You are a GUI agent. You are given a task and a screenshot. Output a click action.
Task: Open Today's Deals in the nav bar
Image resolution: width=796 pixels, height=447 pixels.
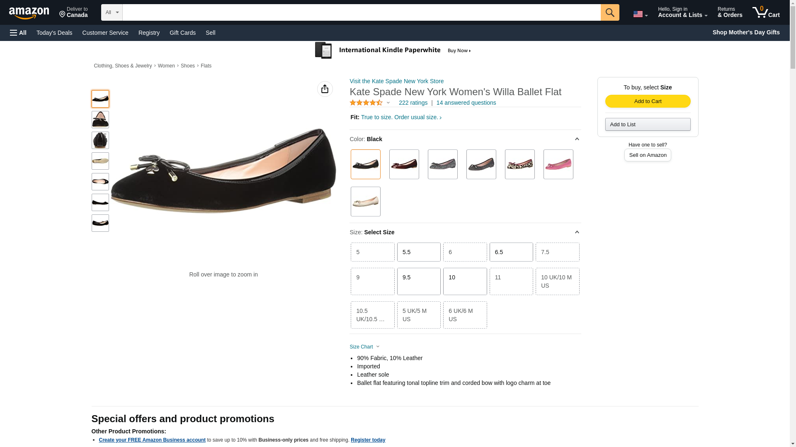click(54, 33)
